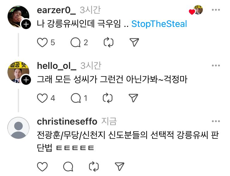Screen dimensions: 230x176
Task: Reply to christineseffo's comment
Action: (x=68, y=167)
